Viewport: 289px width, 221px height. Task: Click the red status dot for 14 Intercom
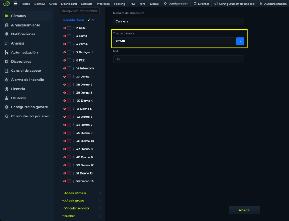pyautogui.click(x=64, y=68)
